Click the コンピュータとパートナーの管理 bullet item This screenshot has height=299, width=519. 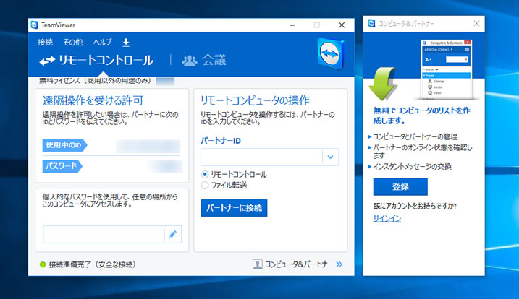[415, 136]
